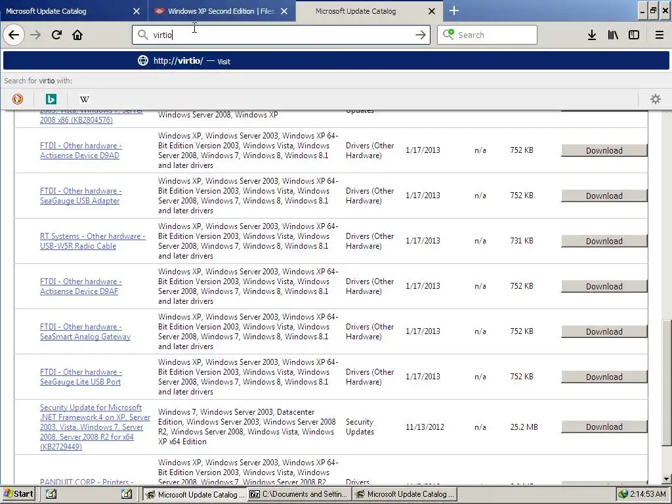
Task: Click the scrollbar down arrow
Action: tap(666, 479)
